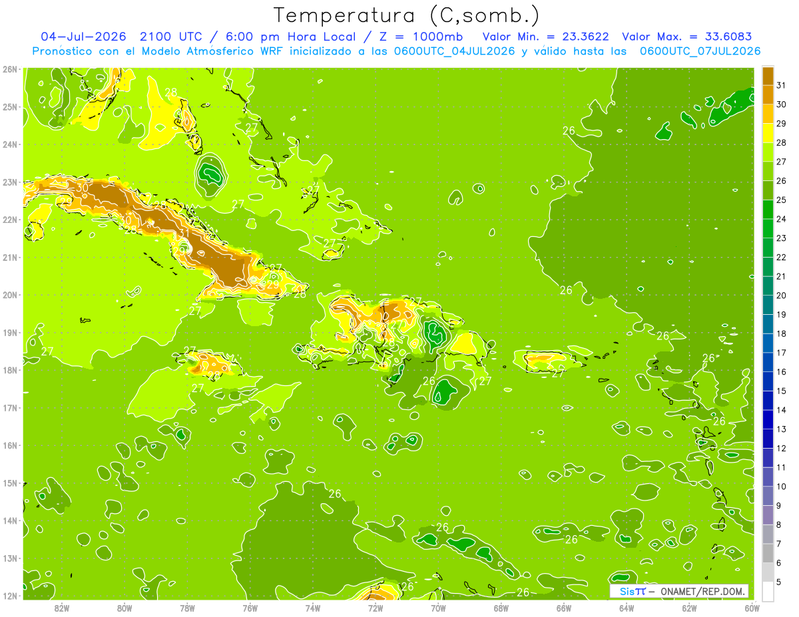
Task: Click the "31" contour label over Cuba
Action: point(184,234)
